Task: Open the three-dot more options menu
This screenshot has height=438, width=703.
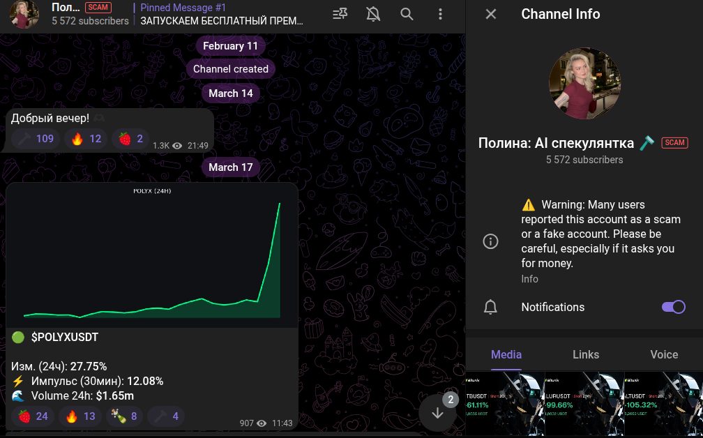Action: pyautogui.click(x=440, y=14)
